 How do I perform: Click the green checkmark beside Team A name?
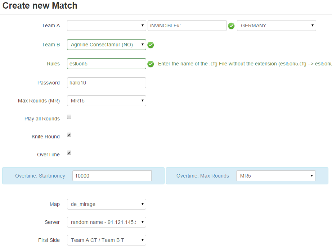click(232, 26)
